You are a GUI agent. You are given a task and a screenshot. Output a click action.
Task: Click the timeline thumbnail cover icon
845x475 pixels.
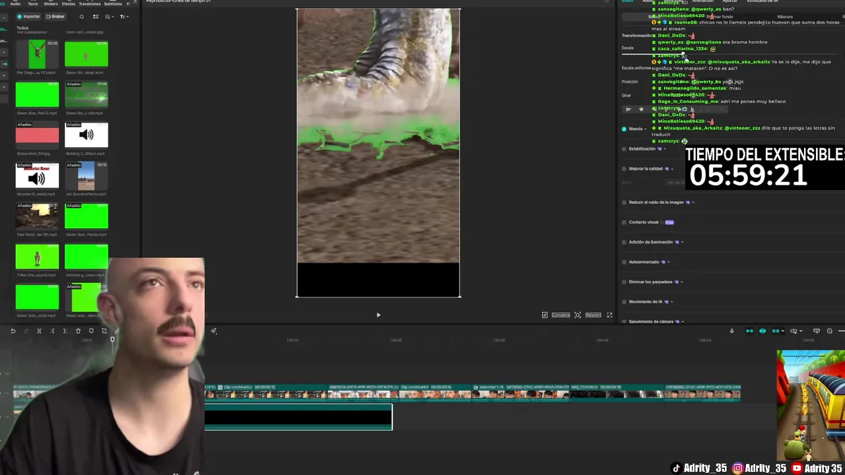coord(817,331)
